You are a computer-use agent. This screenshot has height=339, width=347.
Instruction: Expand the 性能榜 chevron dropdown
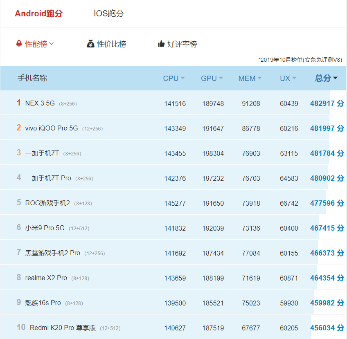[51, 44]
